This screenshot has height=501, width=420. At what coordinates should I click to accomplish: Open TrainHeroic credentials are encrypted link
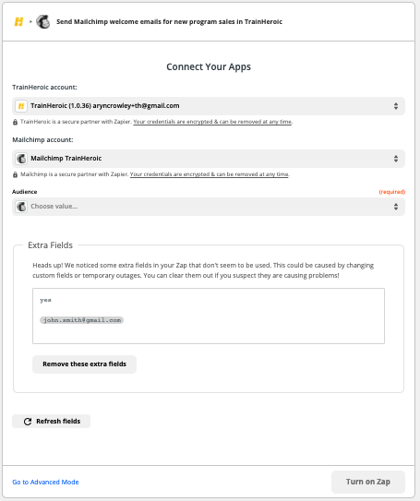coord(212,122)
